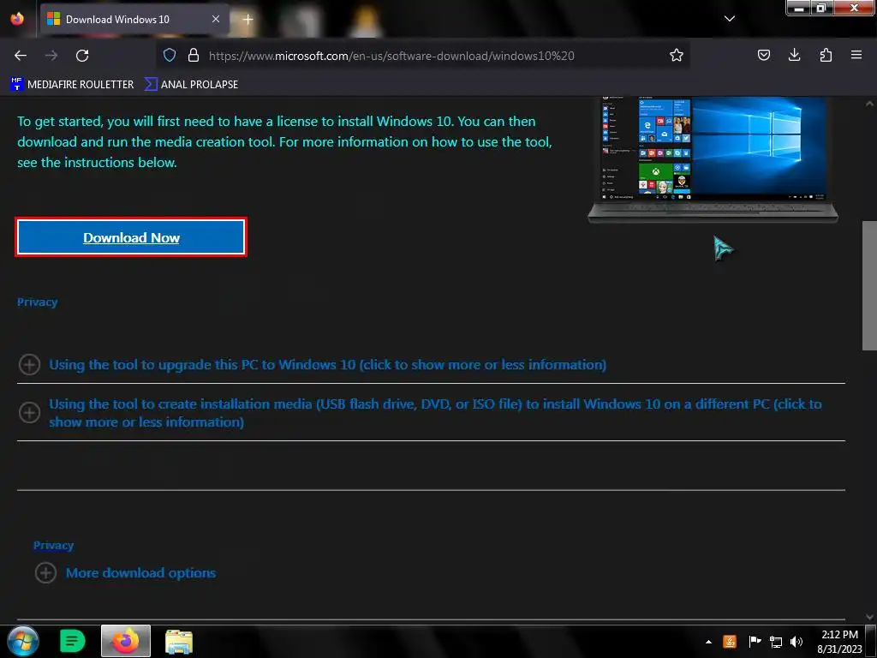The height and width of the screenshot is (658, 877).
Task: Open a new browser tab
Action: click(x=248, y=20)
